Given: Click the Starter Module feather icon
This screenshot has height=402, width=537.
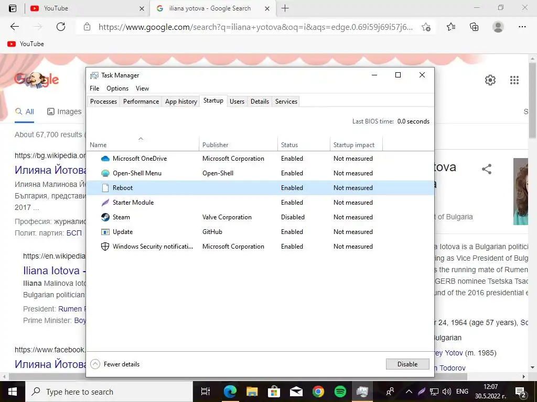Looking at the screenshot, I should point(105,203).
